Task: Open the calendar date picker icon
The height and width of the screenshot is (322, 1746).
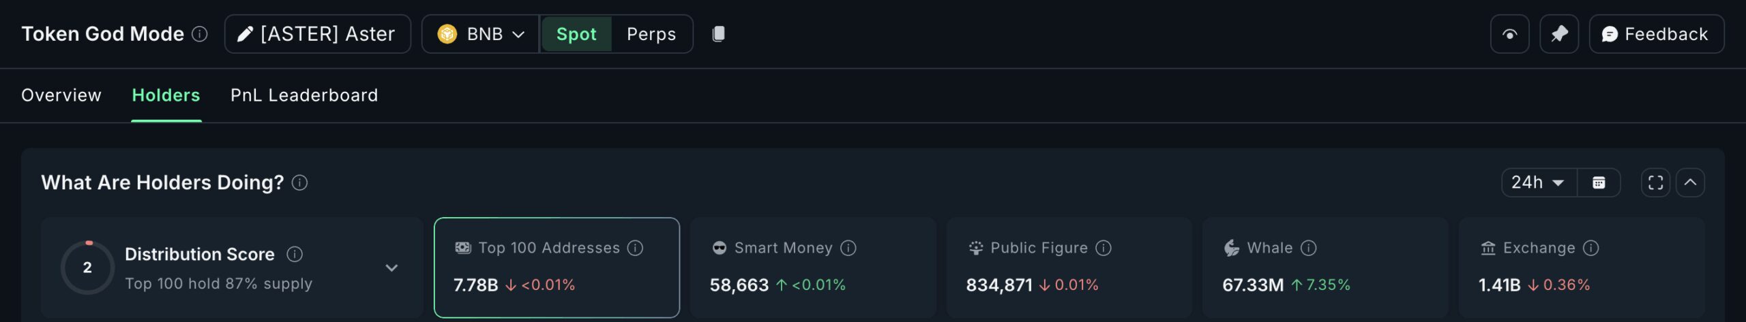Action: (x=1599, y=182)
